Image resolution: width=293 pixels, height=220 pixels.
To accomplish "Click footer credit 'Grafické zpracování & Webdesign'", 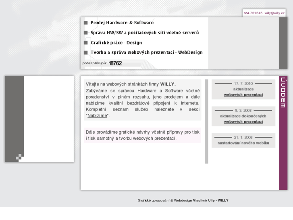I will pyautogui.click(x=165, y=200).
